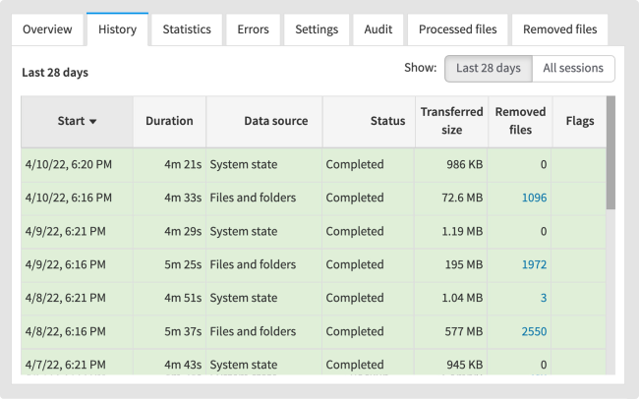Sort by the Transferred size header

tap(451, 121)
